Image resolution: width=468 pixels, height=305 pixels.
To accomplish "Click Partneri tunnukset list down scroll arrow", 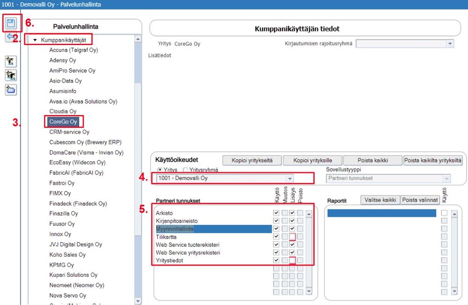I will (x=309, y=291).
